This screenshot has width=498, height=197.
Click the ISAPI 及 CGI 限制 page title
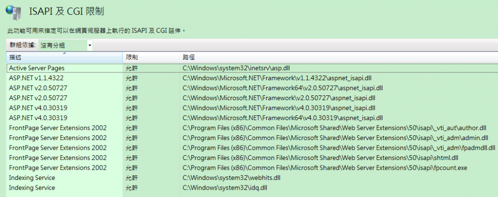point(67,12)
